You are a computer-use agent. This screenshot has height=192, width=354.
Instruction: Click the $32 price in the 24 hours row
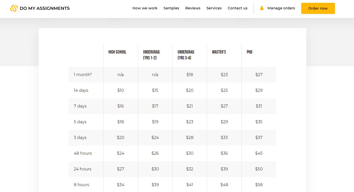(x=190, y=169)
